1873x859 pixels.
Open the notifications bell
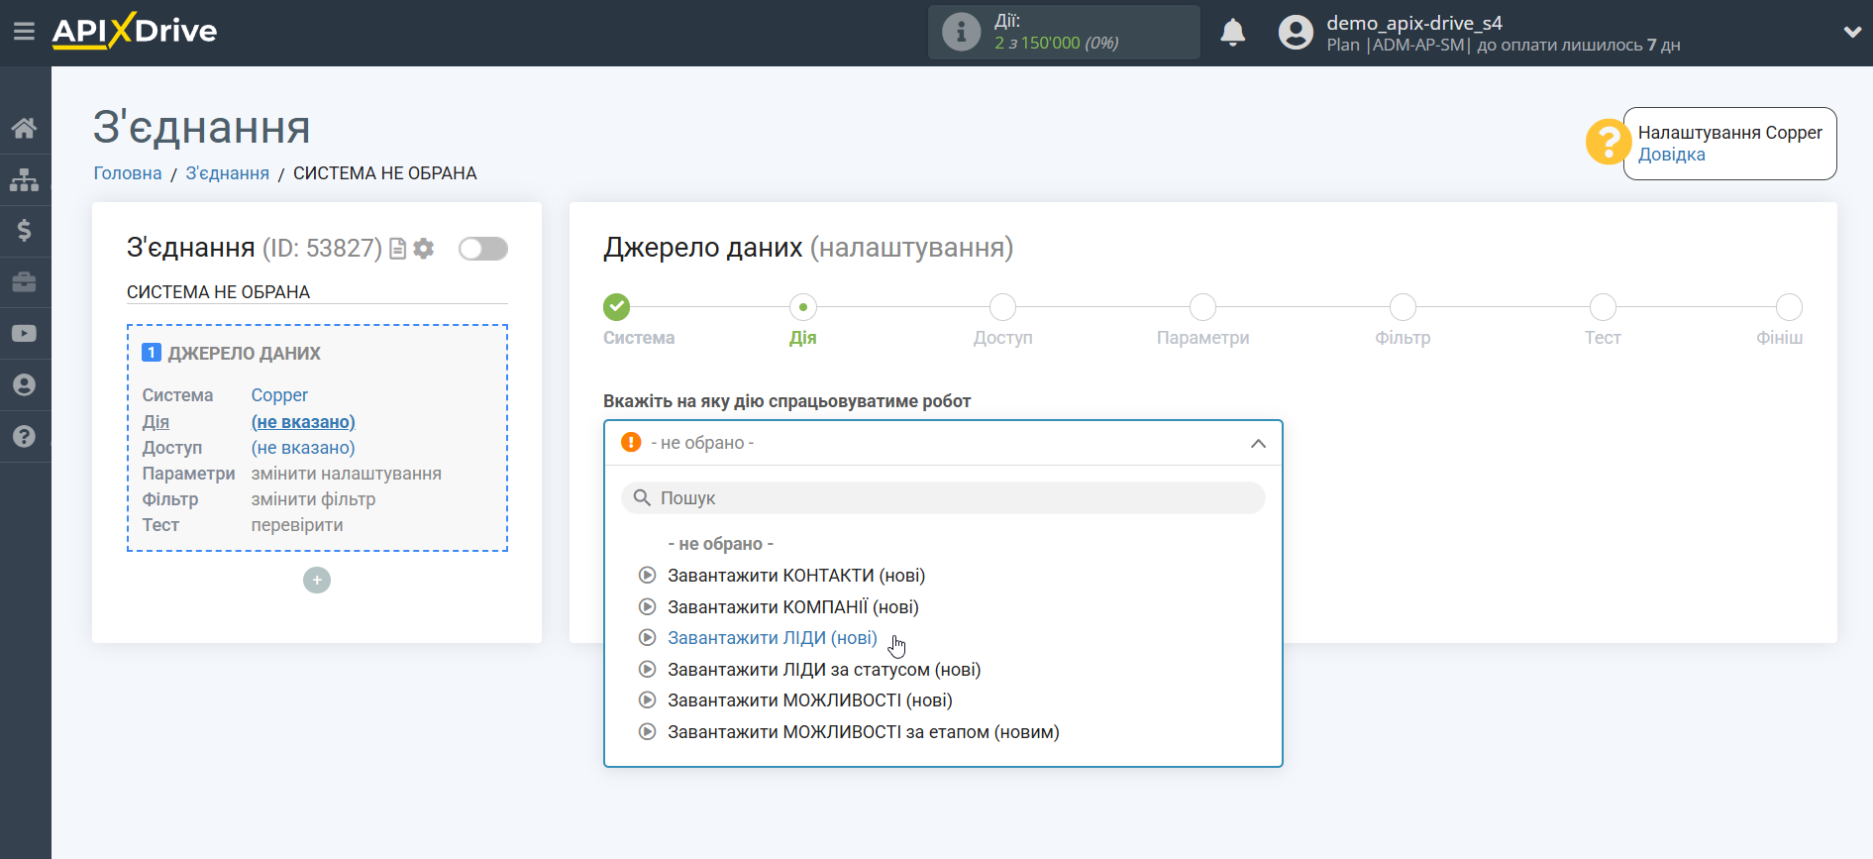pyautogui.click(x=1232, y=33)
